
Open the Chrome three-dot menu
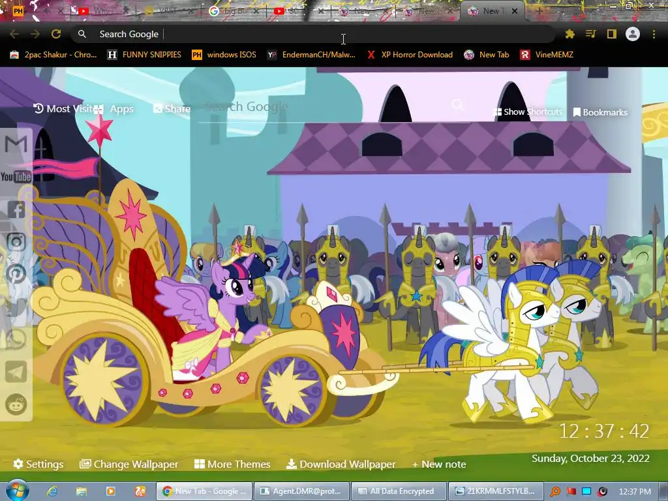coord(654,34)
